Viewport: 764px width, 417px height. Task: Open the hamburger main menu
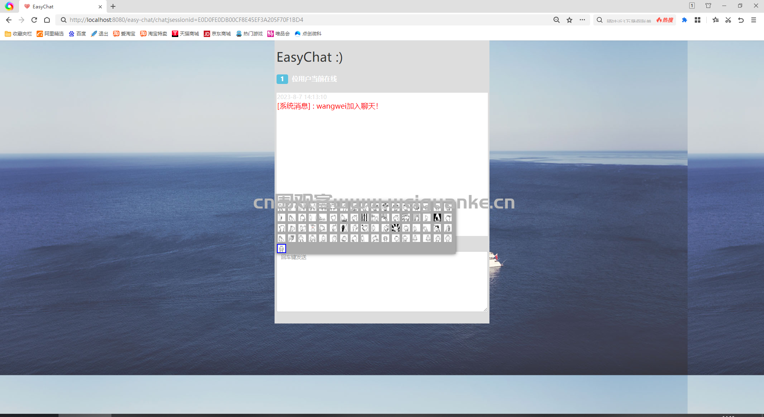[754, 20]
